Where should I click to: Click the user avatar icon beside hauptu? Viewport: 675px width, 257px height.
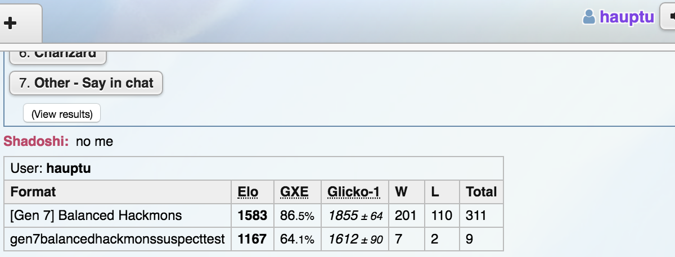[589, 17]
